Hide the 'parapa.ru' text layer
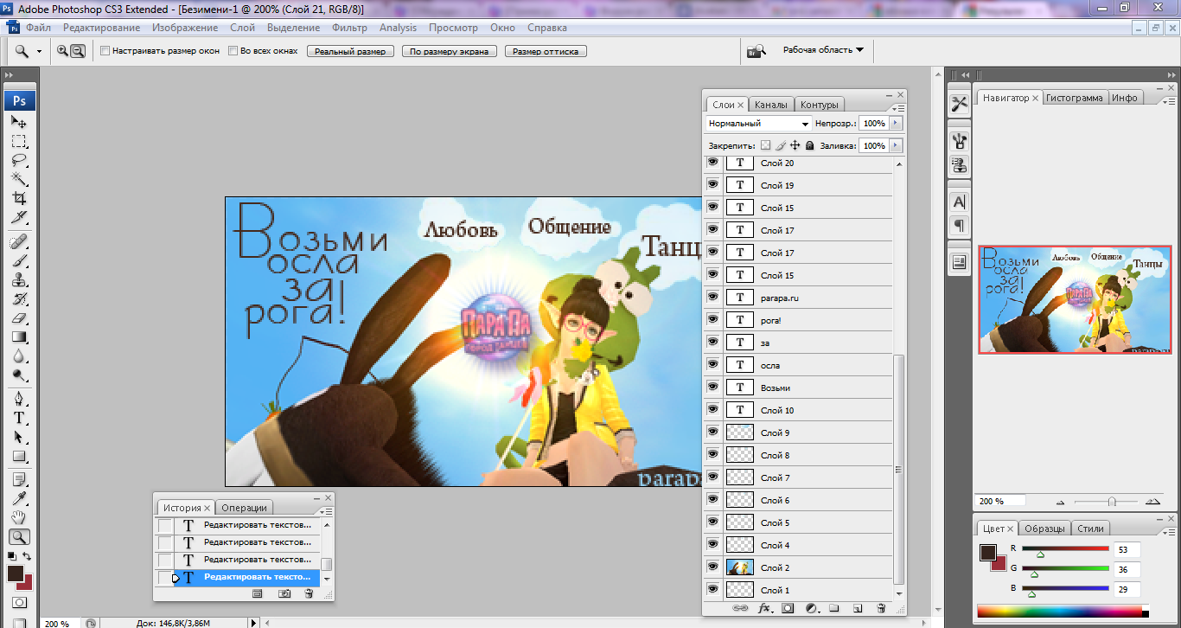Screen dimensions: 1181x628 [712, 298]
